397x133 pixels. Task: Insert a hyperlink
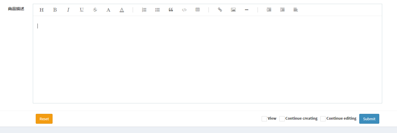point(220,10)
